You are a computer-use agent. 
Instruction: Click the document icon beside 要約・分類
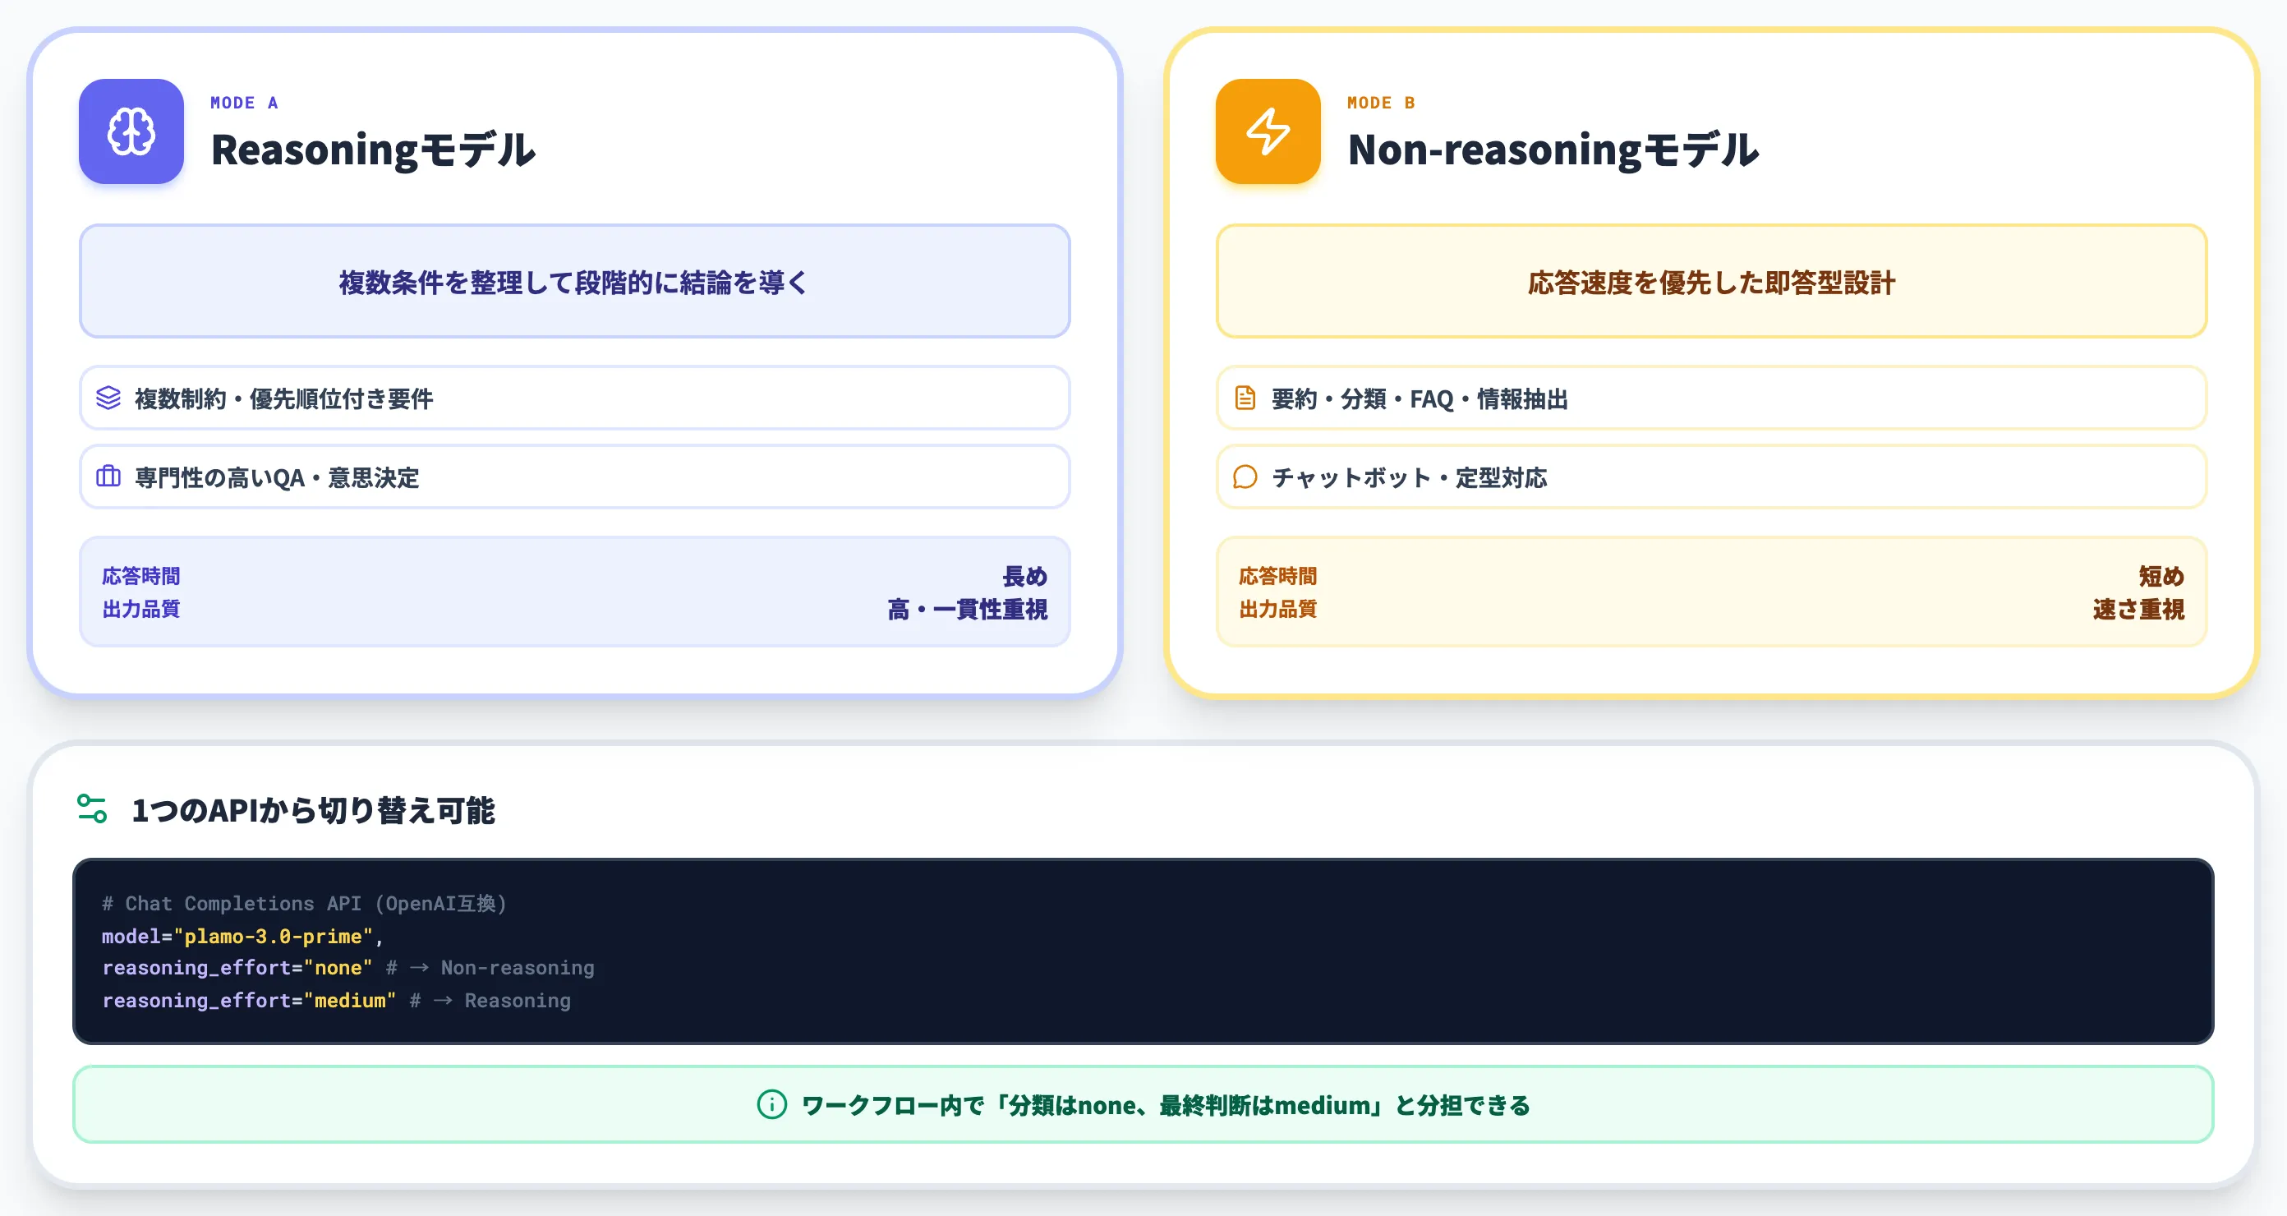click(1245, 398)
